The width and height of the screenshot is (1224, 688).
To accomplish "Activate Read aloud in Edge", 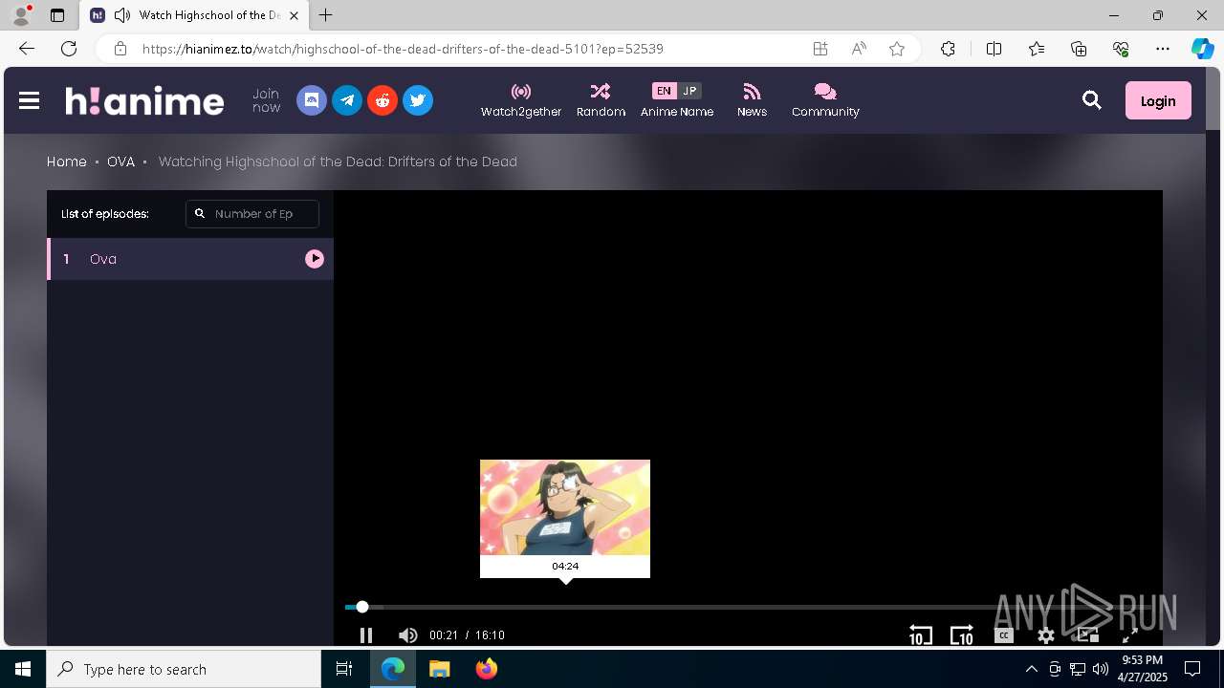I will [x=859, y=49].
